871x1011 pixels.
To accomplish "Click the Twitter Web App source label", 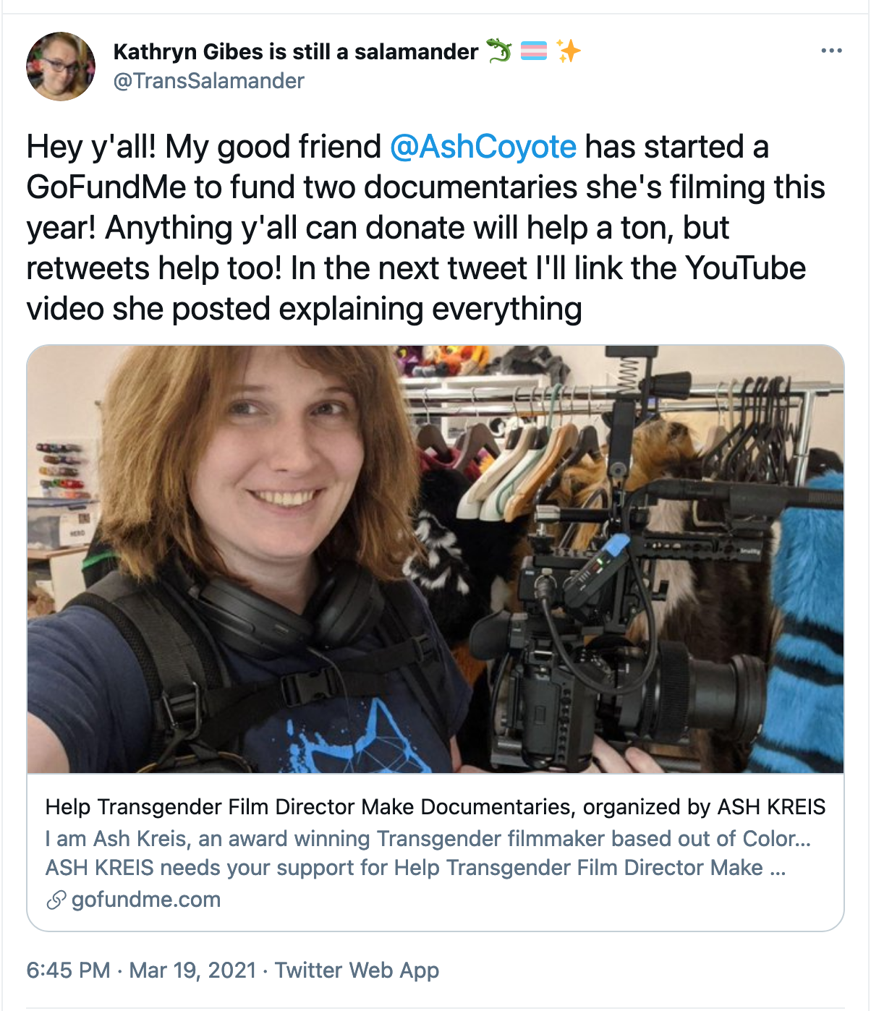I will click(x=357, y=970).
